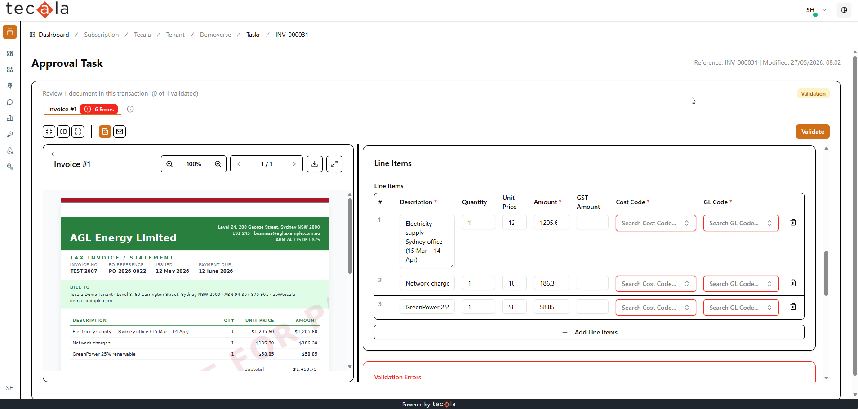Click the 6 Errors badge
The width and height of the screenshot is (858, 409).
click(x=99, y=109)
